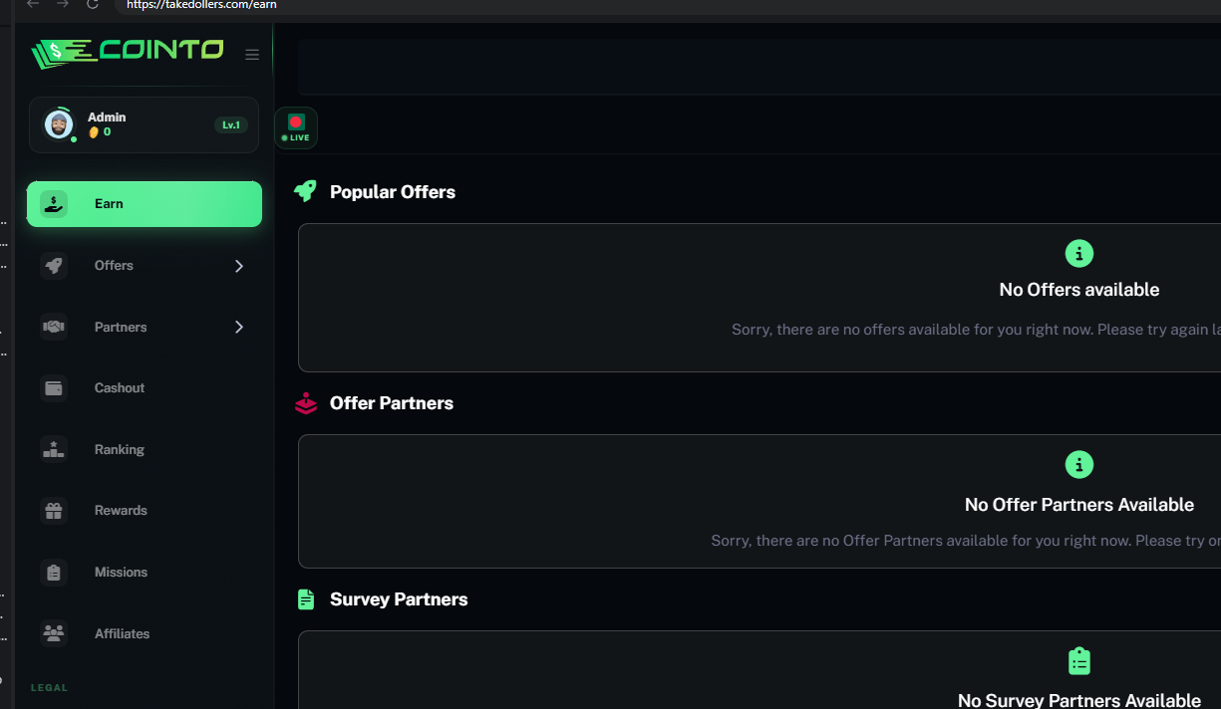Open Cashout wallet icon
This screenshot has height=709, width=1221.
(x=54, y=388)
